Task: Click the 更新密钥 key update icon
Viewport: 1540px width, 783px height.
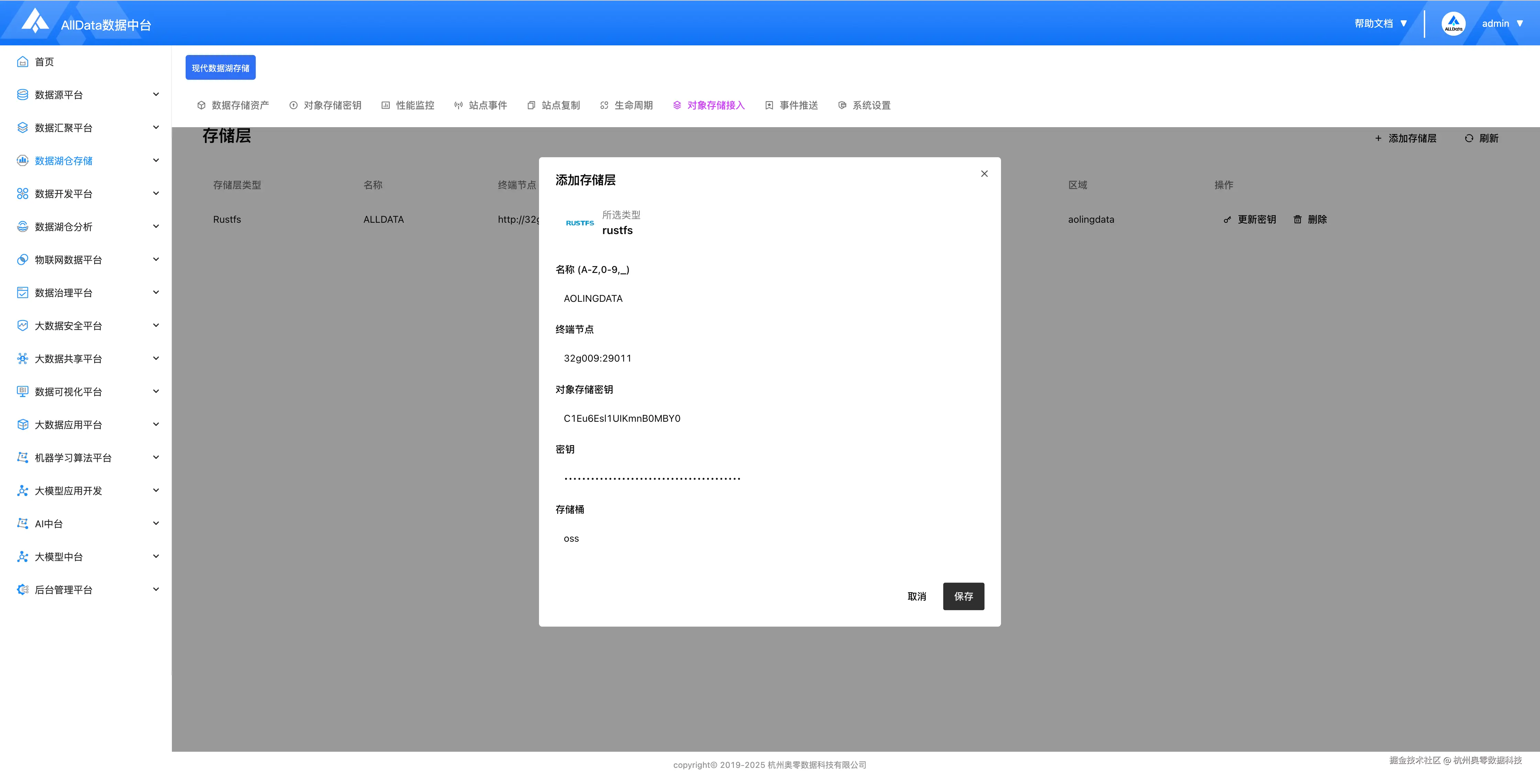Action: tap(1227, 219)
